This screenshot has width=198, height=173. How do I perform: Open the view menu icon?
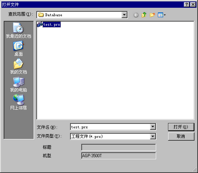161,15
